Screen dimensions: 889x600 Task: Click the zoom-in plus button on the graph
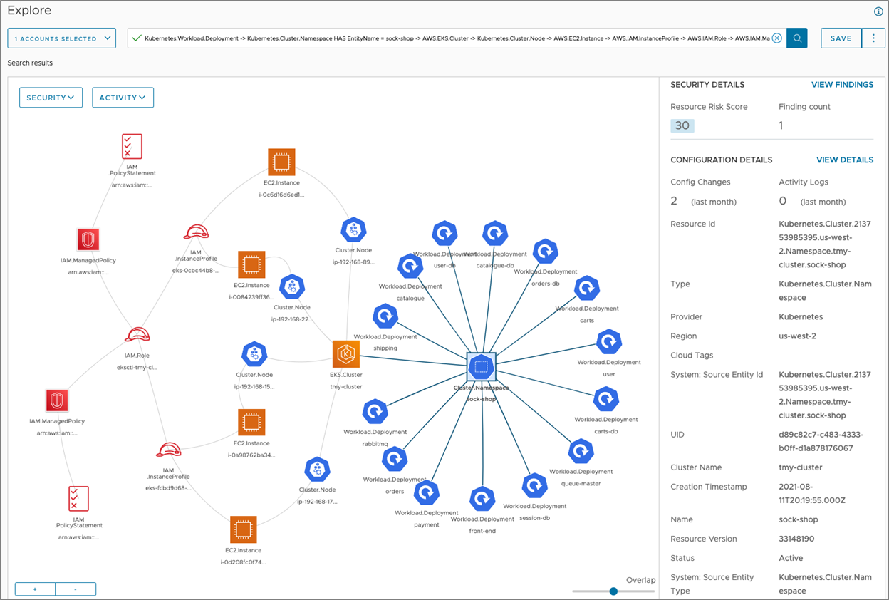(x=34, y=589)
